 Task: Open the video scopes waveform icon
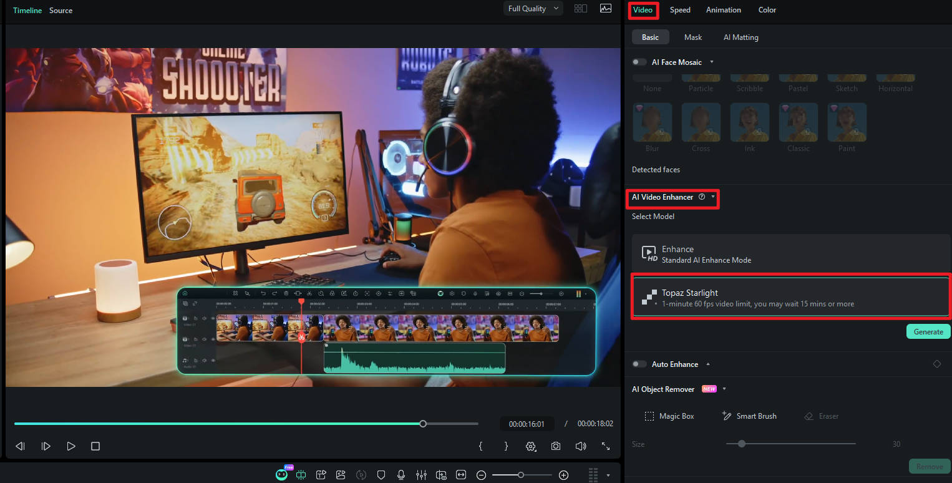[x=606, y=9]
